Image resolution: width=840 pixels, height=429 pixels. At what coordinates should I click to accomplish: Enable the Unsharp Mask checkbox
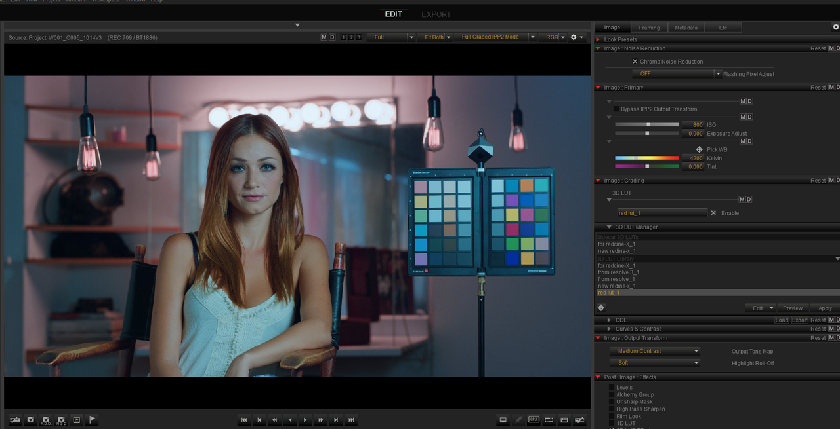tap(612, 402)
